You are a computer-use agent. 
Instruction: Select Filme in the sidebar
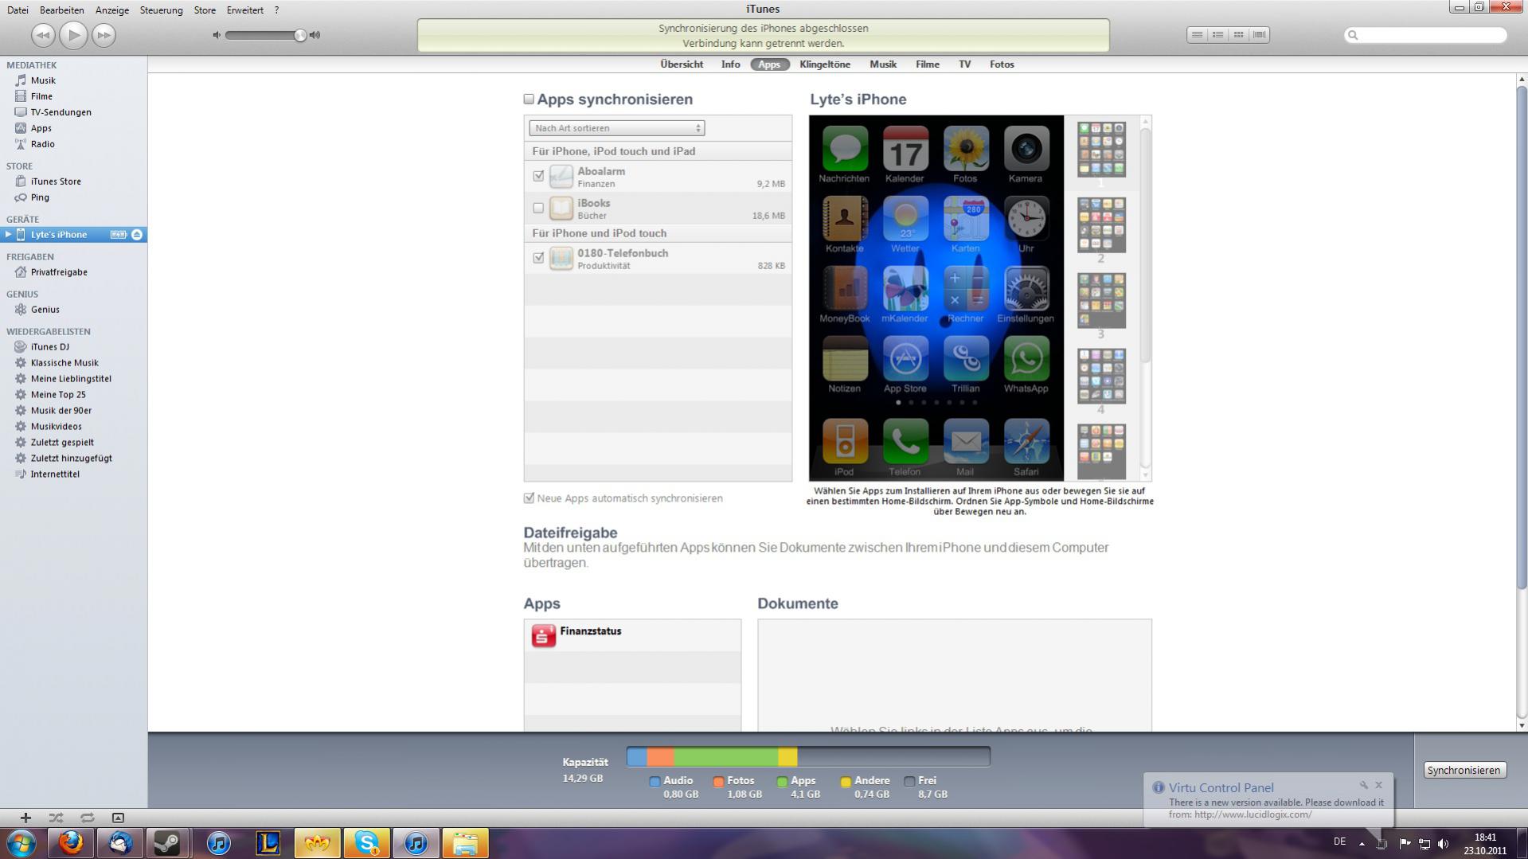tap(41, 96)
